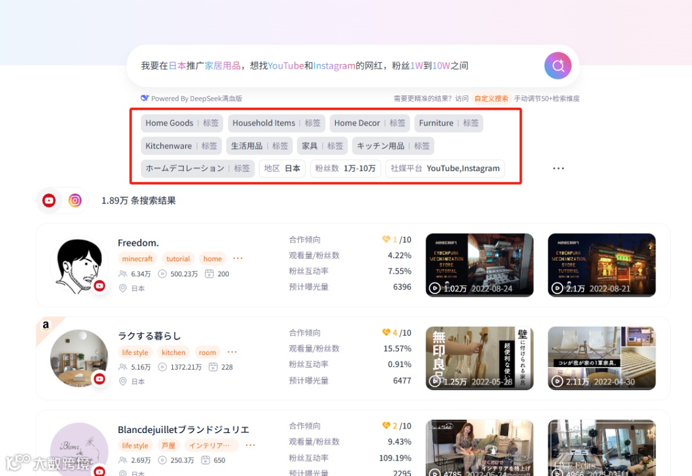Open the Blancdejuilletブランドジュリエ profile name
Image resolution: width=692 pixels, height=476 pixels.
pyautogui.click(x=183, y=429)
